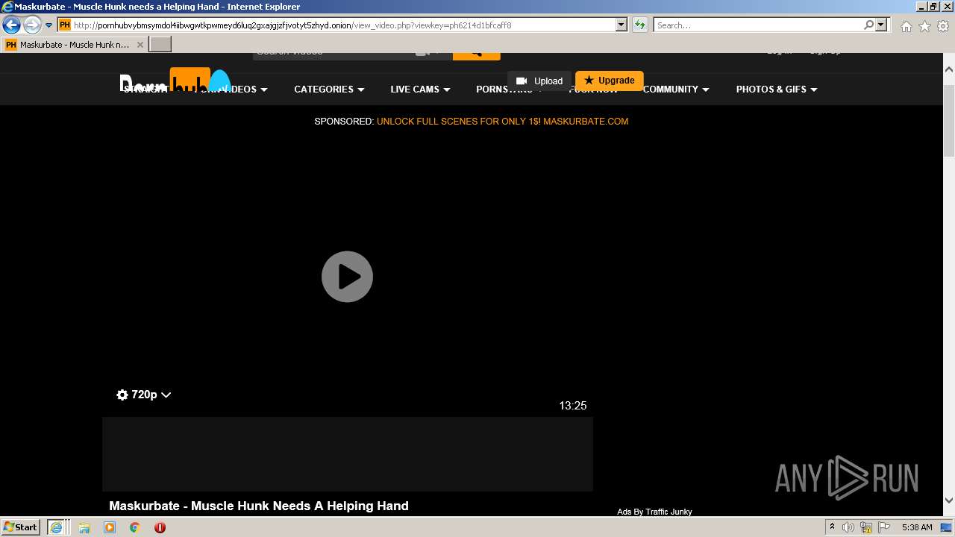Click the magnifier icon in IE search box

[868, 25]
